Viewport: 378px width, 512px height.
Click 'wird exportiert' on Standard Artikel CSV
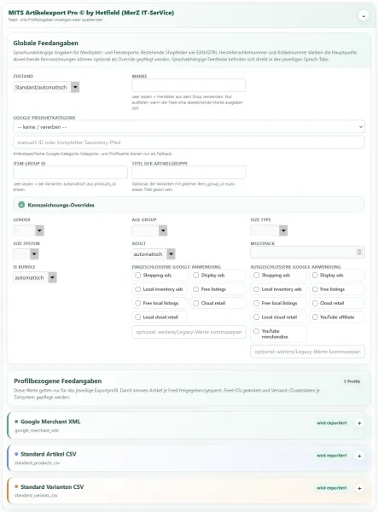point(332,456)
